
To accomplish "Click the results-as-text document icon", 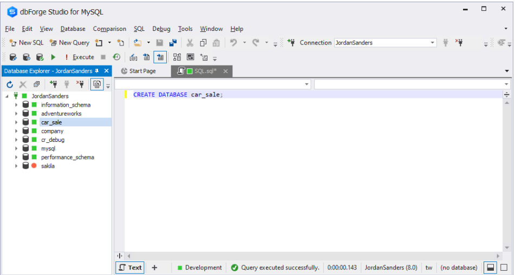I will click(x=147, y=57).
